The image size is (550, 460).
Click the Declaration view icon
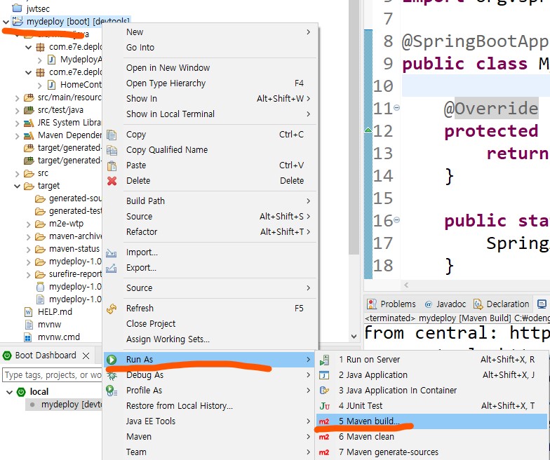478,304
